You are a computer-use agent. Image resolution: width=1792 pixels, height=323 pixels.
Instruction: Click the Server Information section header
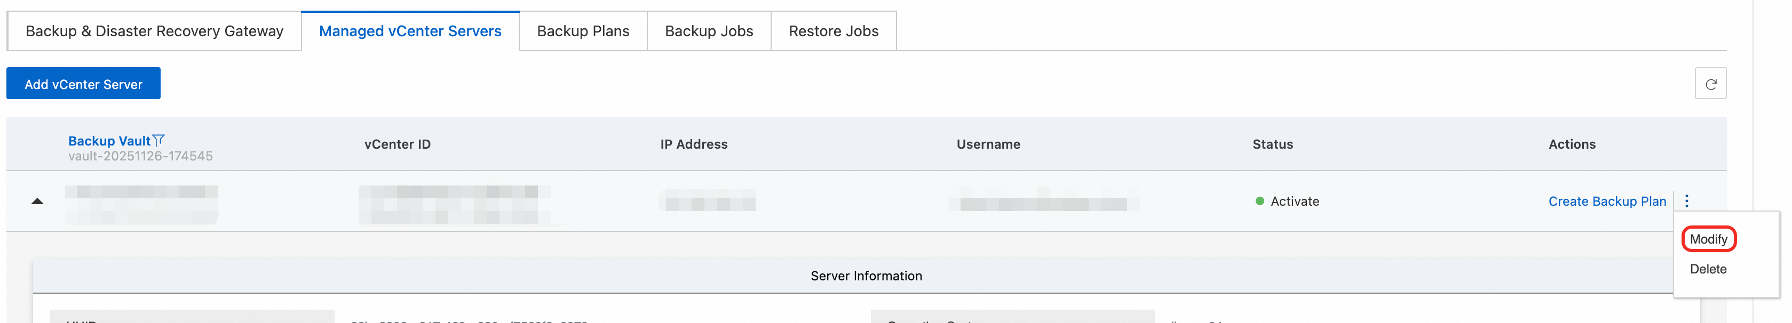tap(866, 276)
